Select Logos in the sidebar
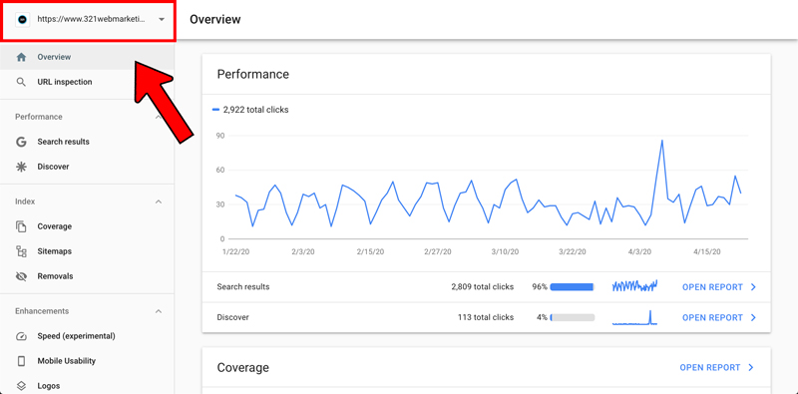Image resolution: width=798 pixels, height=394 pixels. tap(87, 385)
